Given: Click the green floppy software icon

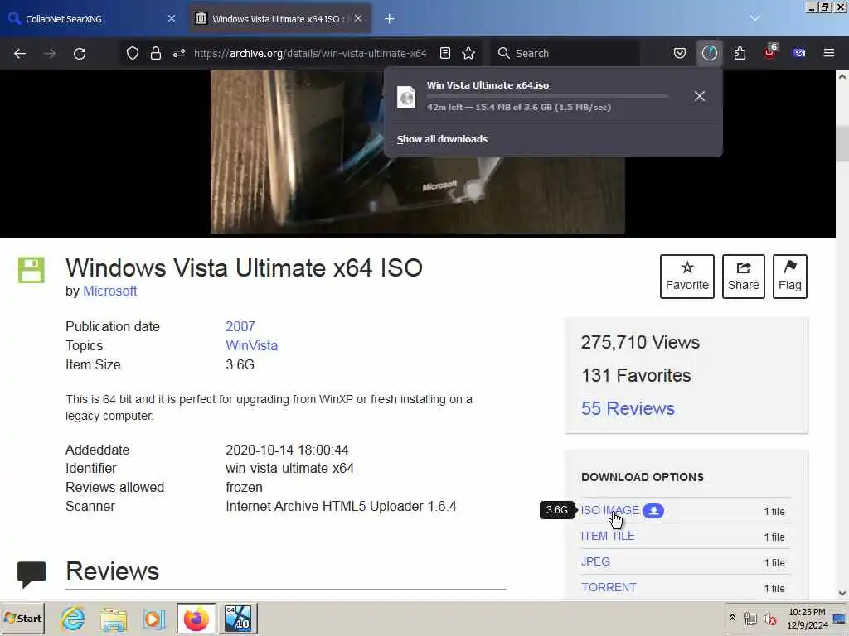Looking at the screenshot, I should coord(32,271).
